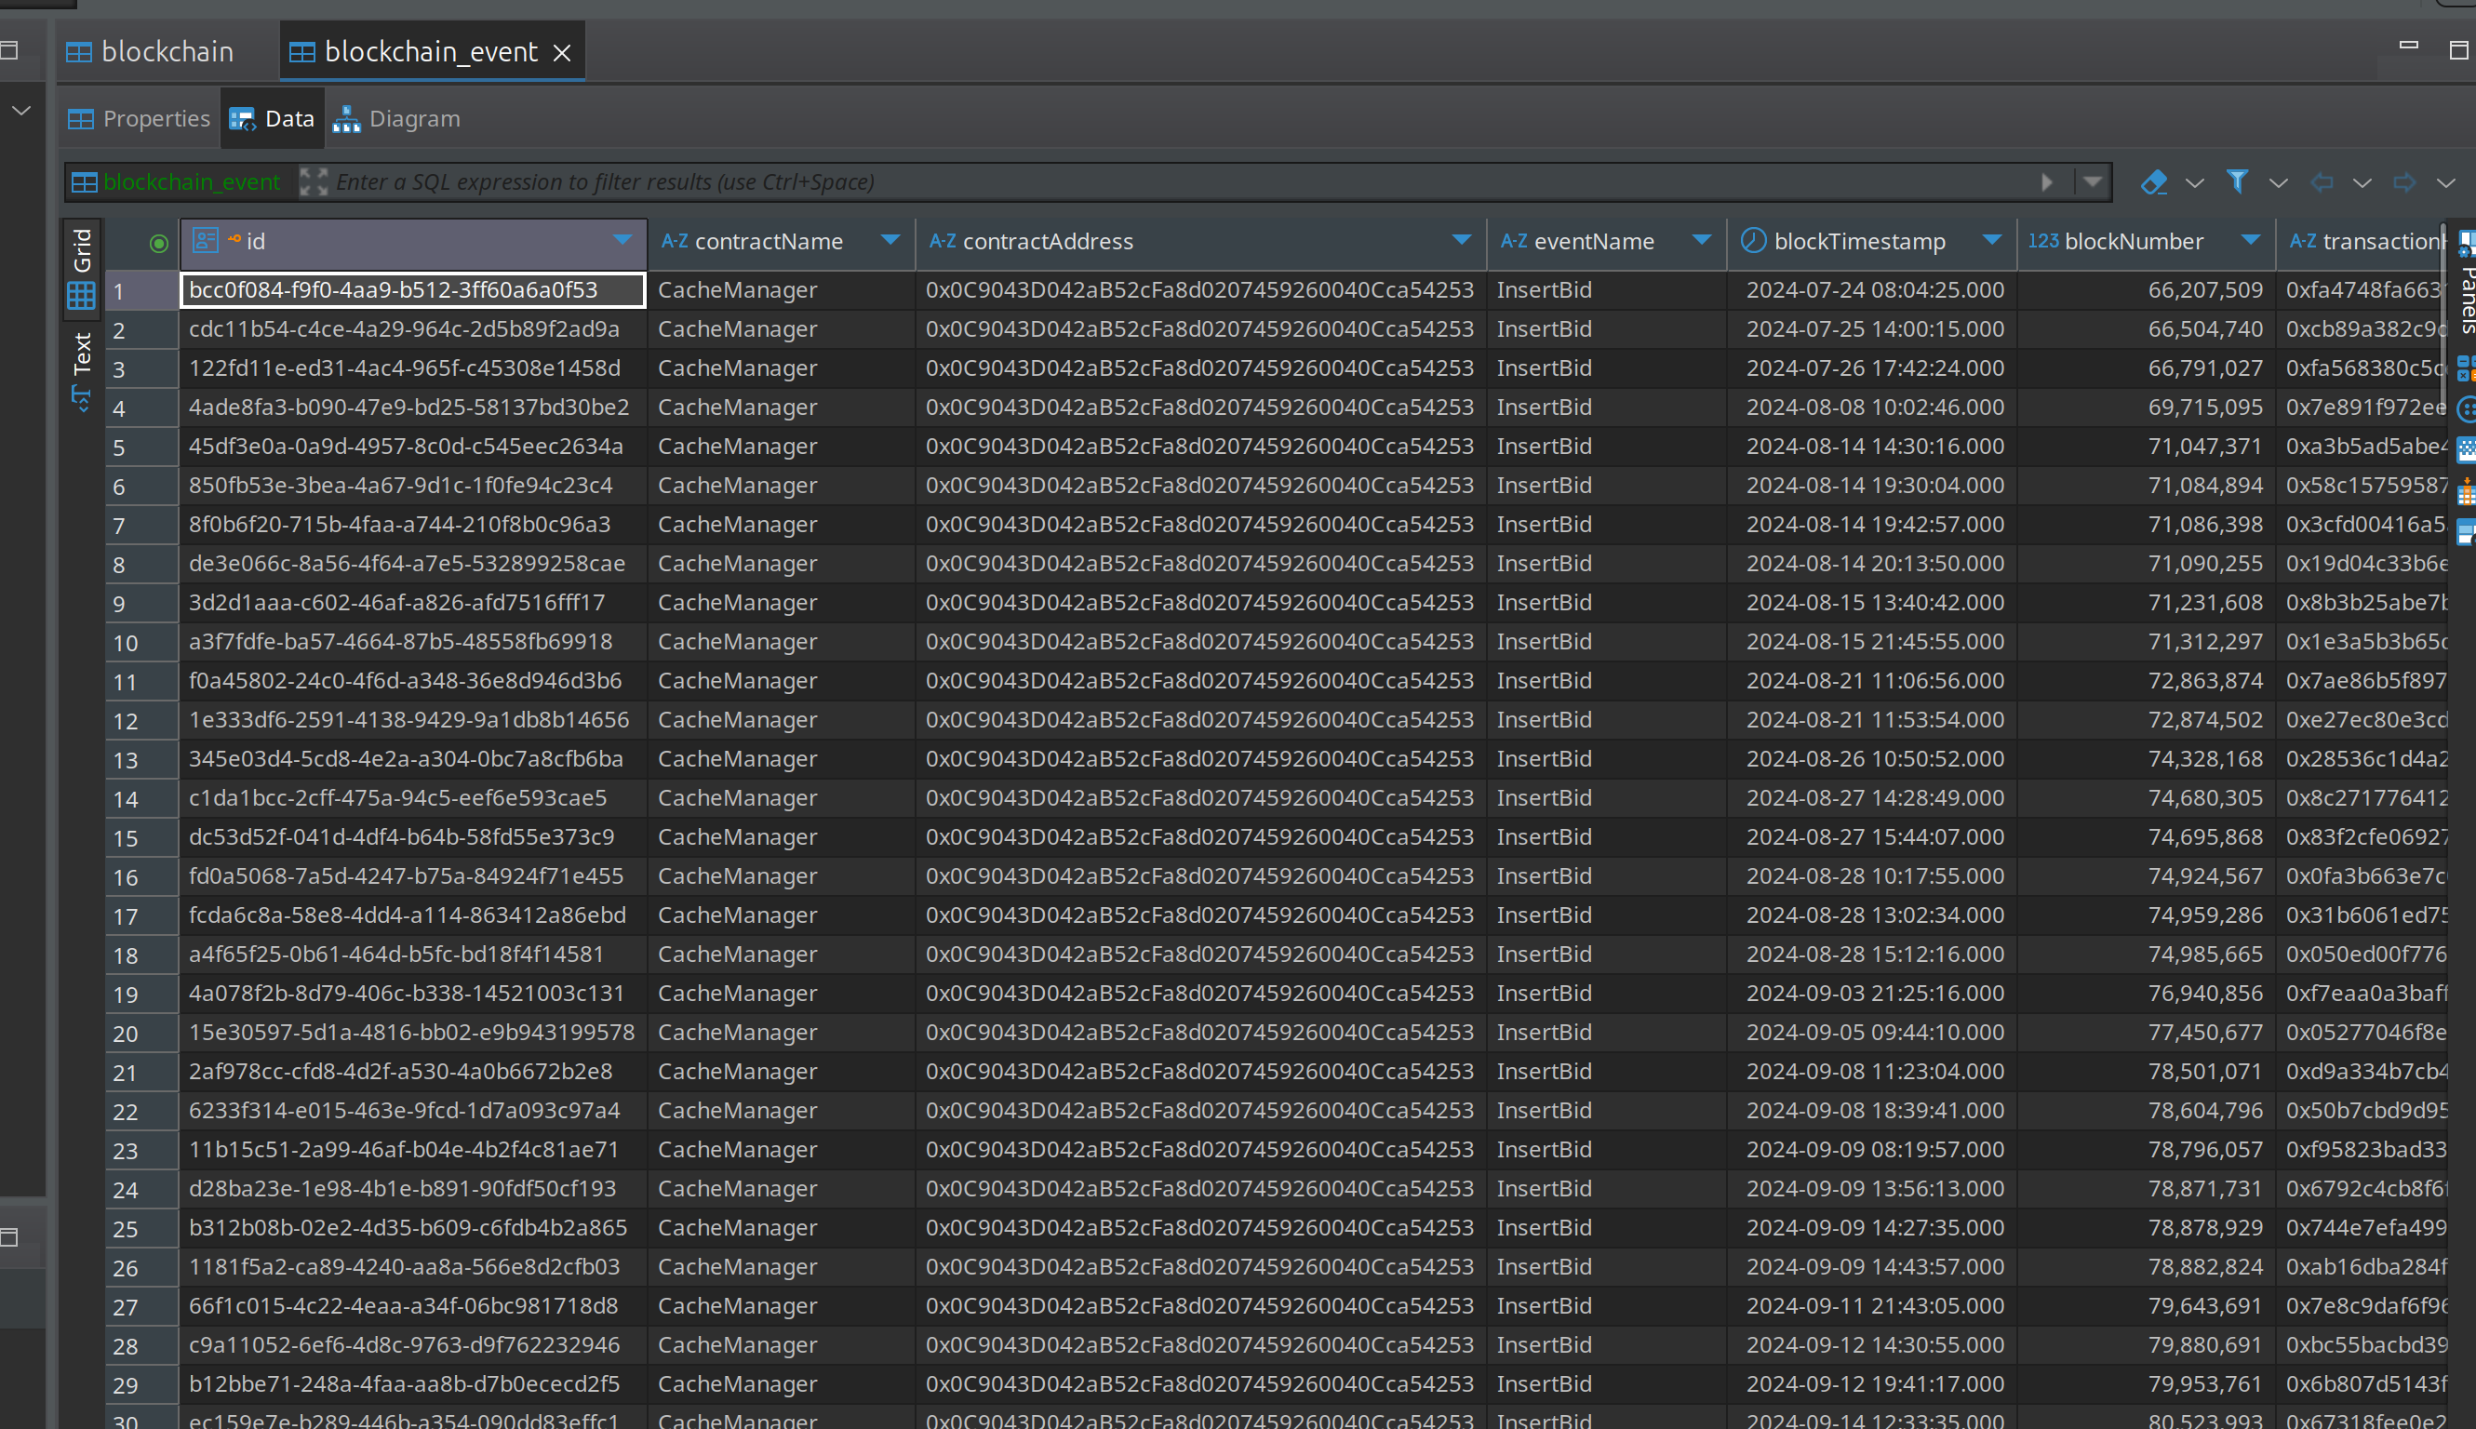This screenshot has width=2476, height=1429.
Task: Expand the collapsed left sidebar chevron
Action: [21, 111]
